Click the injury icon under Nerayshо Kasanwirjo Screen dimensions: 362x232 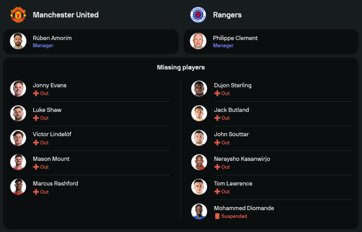(217, 167)
